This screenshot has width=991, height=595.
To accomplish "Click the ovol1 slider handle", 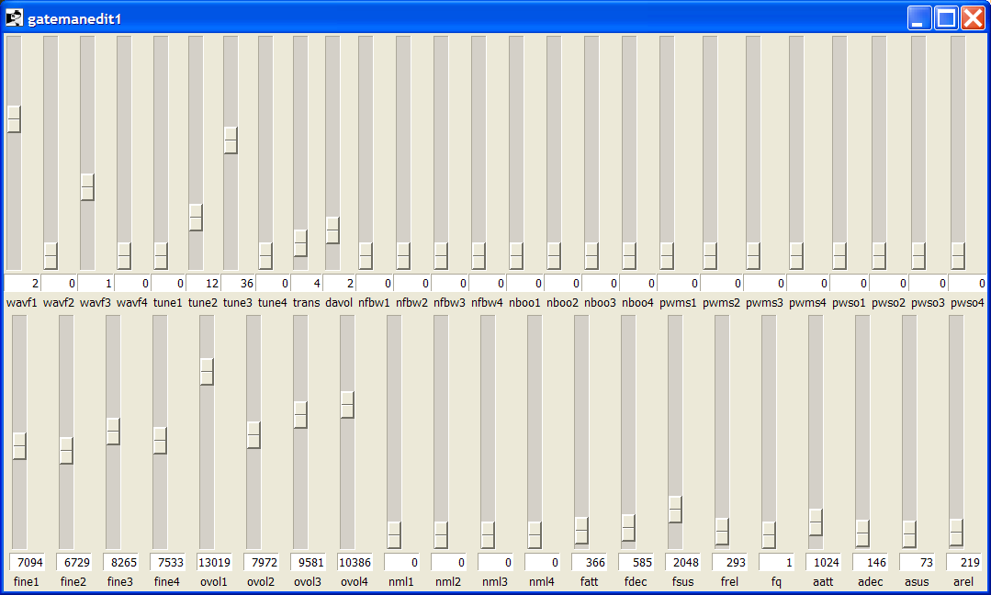I will point(207,372).
